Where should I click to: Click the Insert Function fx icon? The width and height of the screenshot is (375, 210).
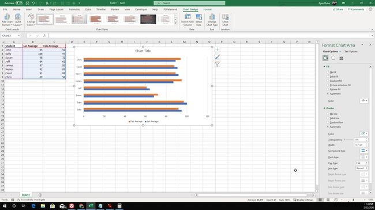click(x=44, y=36)
